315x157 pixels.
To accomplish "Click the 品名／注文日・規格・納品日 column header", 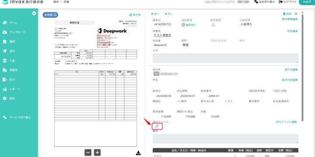I will tap(189, 150).
